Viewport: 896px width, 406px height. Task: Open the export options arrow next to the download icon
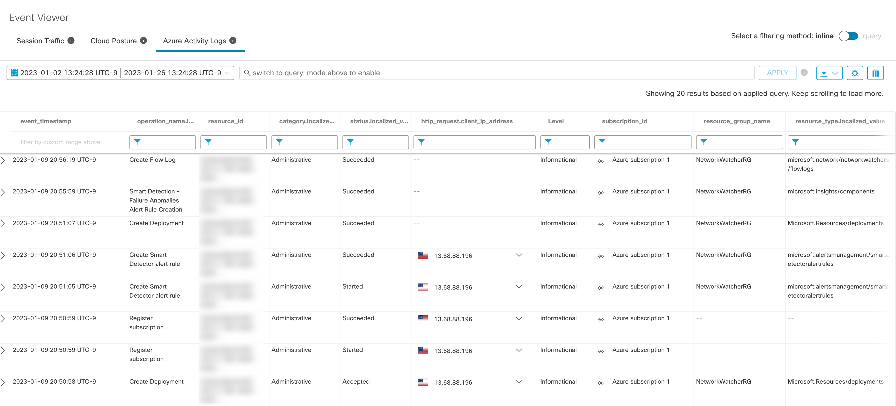(835, 73)
